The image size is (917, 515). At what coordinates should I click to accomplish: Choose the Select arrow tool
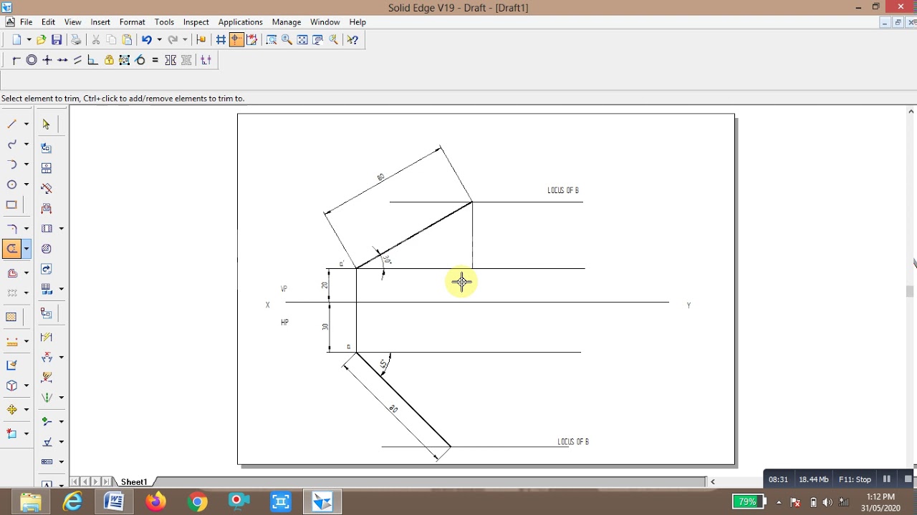pos(47,124)
